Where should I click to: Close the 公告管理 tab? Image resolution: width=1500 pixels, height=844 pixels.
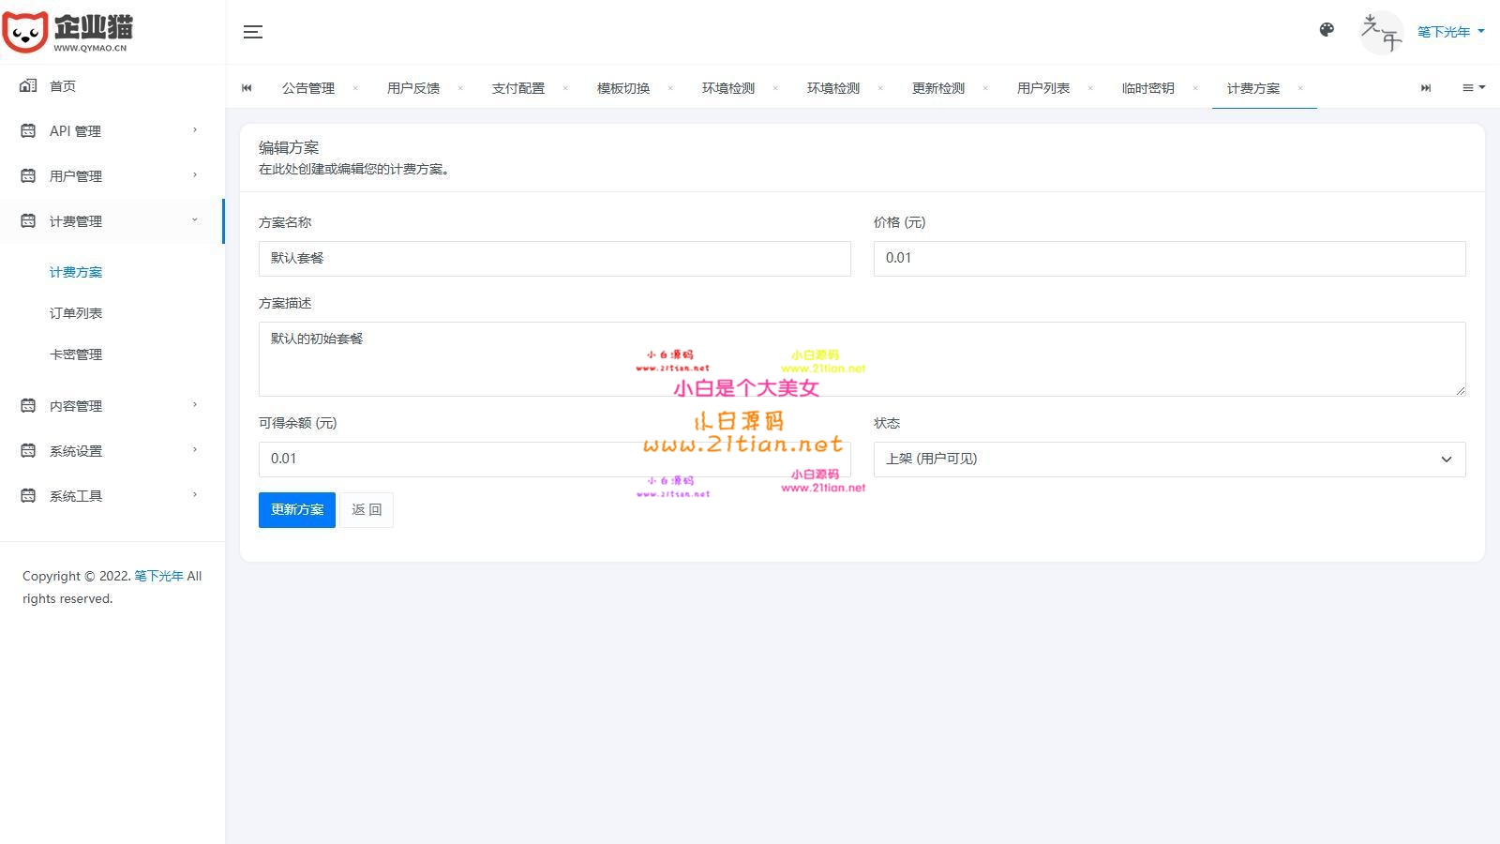click(355, 88)
